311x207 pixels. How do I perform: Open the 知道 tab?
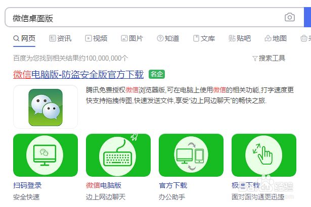[168, 38]
